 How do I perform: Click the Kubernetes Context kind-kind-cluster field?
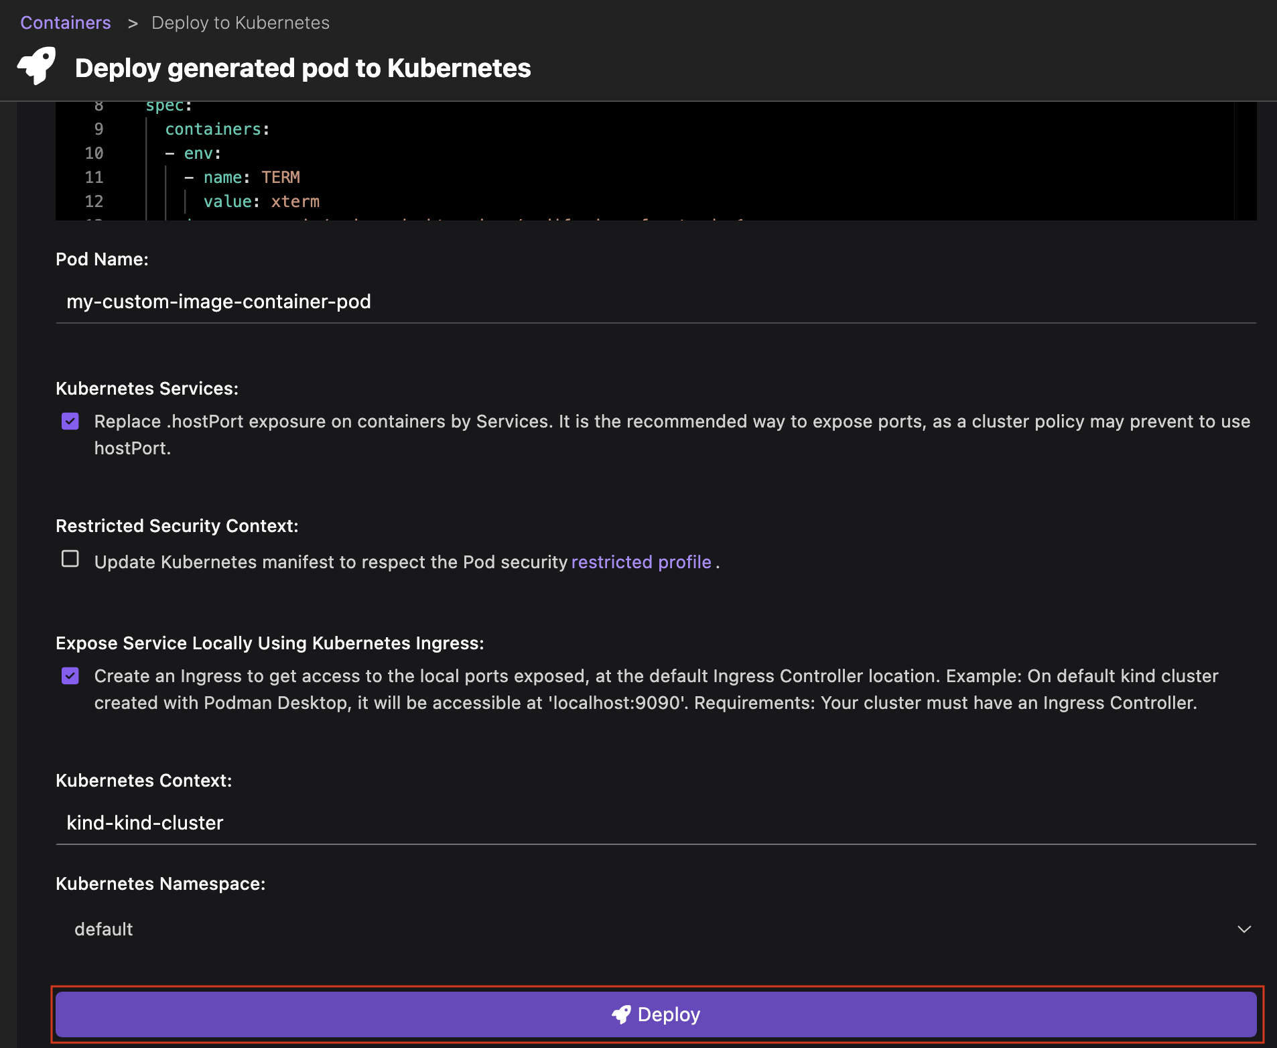click(655, 823)
